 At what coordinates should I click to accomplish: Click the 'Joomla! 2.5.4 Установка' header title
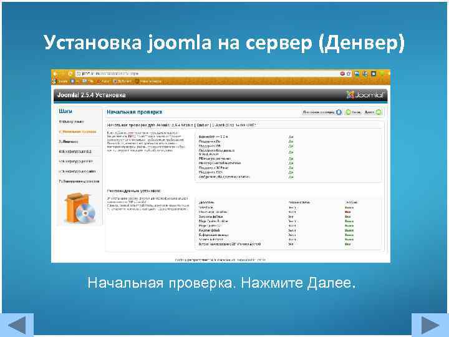point(91,95)
